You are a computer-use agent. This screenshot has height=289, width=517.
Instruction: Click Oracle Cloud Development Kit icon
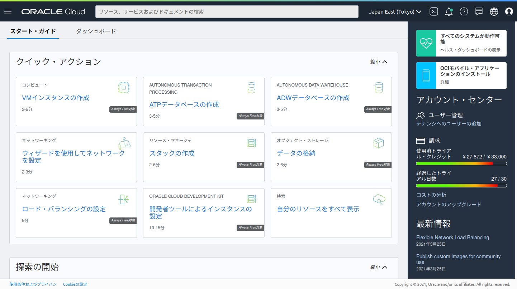(x=251, y=199)
